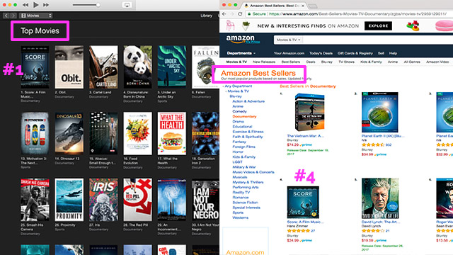
Task: Open the Dinosaur 13 poster
Action: point(69,133)
